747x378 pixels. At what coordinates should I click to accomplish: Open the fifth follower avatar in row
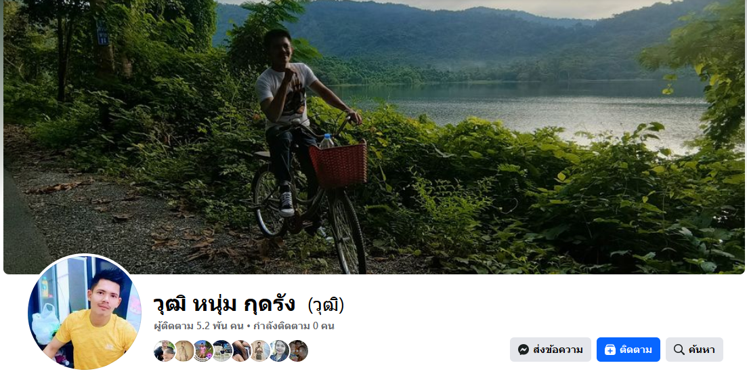coord(240,351)
